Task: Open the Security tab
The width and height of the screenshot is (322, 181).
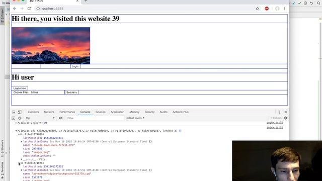Action: 149,112
